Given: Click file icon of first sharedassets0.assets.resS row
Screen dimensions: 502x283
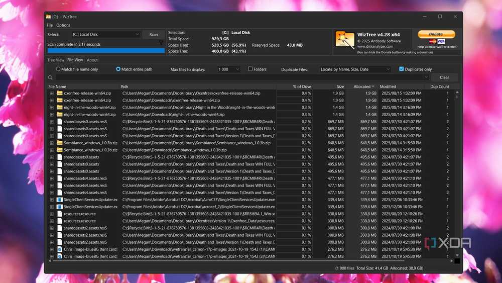Looking at the screenshot, I should [60, 122].
